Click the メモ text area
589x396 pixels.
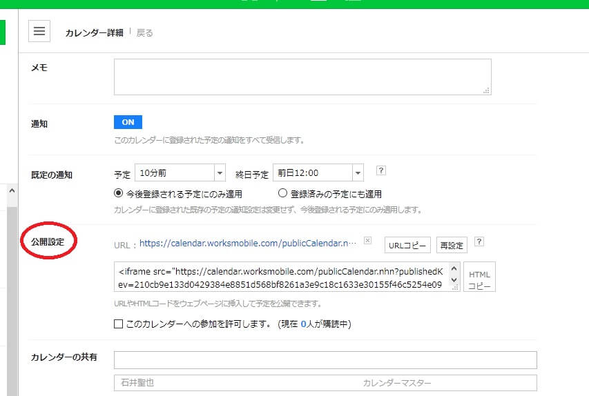click(x=302, y=77)
